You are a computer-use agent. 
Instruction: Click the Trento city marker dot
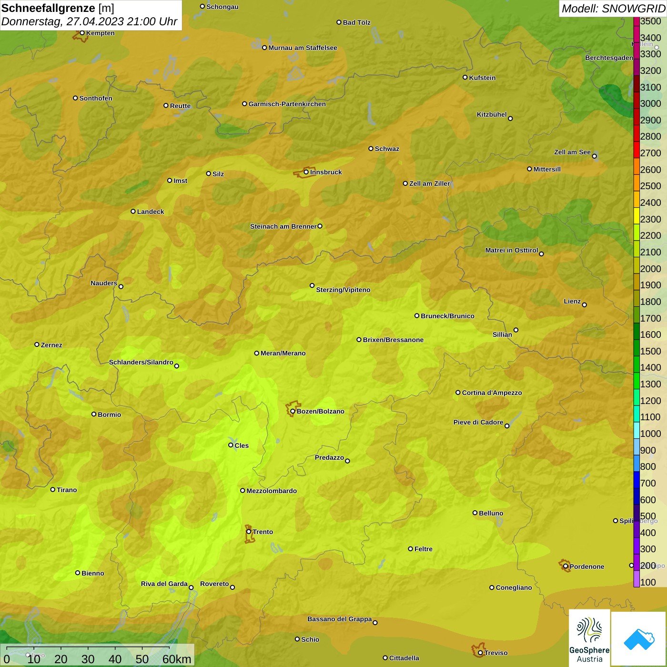coord(249,532)
